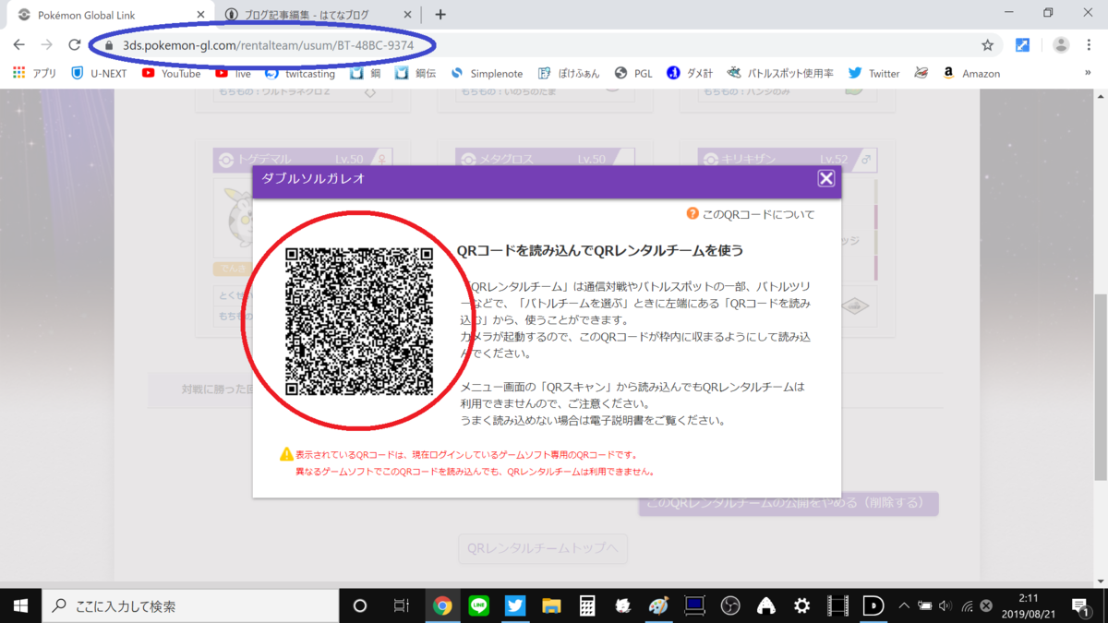Open the onigiri-shaped app on taskbar
Viewport: 1108px width, 623px height.
tap(765, 605)
